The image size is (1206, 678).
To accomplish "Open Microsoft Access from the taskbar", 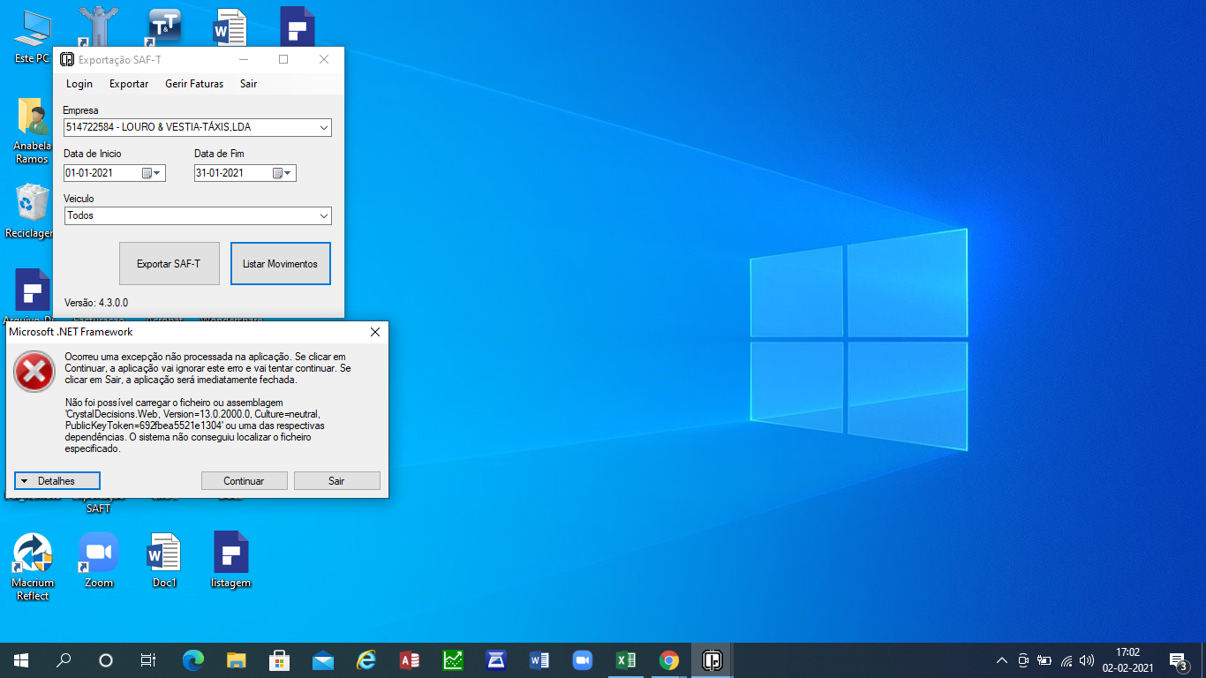I will point(410,660).
